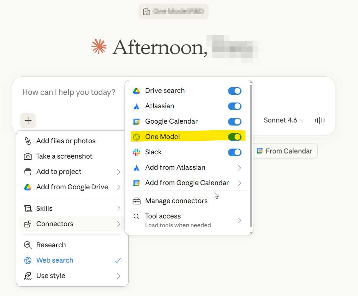Click the connectors list vertical scrollbar

click(x=251, y=154)
